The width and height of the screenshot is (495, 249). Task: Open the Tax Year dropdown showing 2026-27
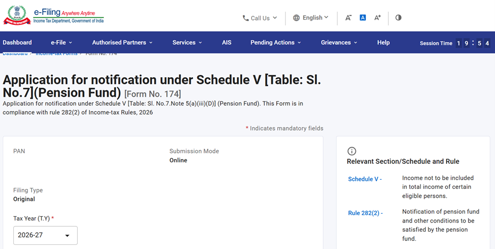pyautogui.click(x=45, y=235)
